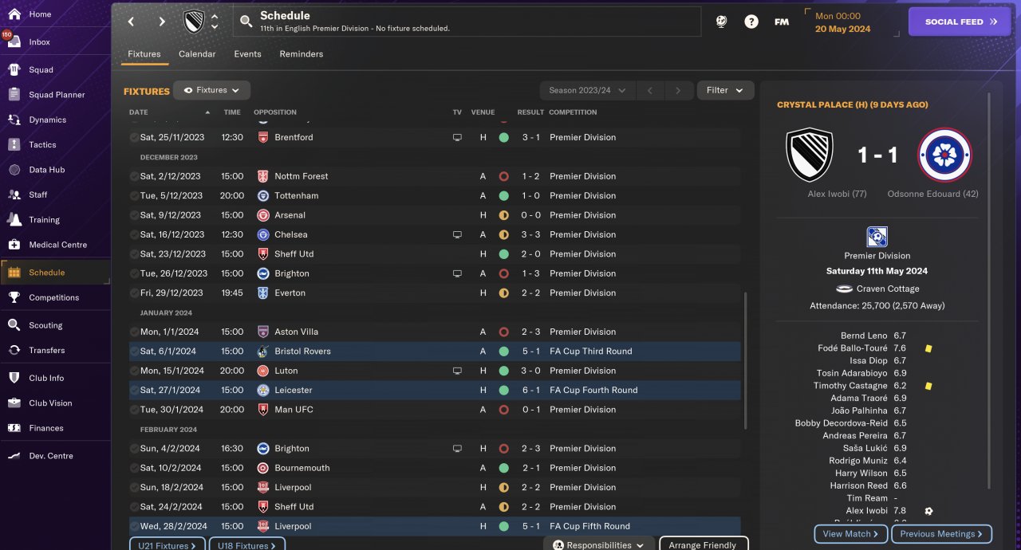
Task: Click the Transfers arrows icon
Action: coord(14,350)
